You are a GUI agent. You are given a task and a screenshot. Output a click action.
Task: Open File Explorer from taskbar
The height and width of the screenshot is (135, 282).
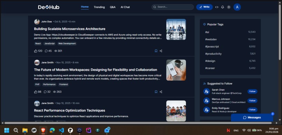click(25, 130)
